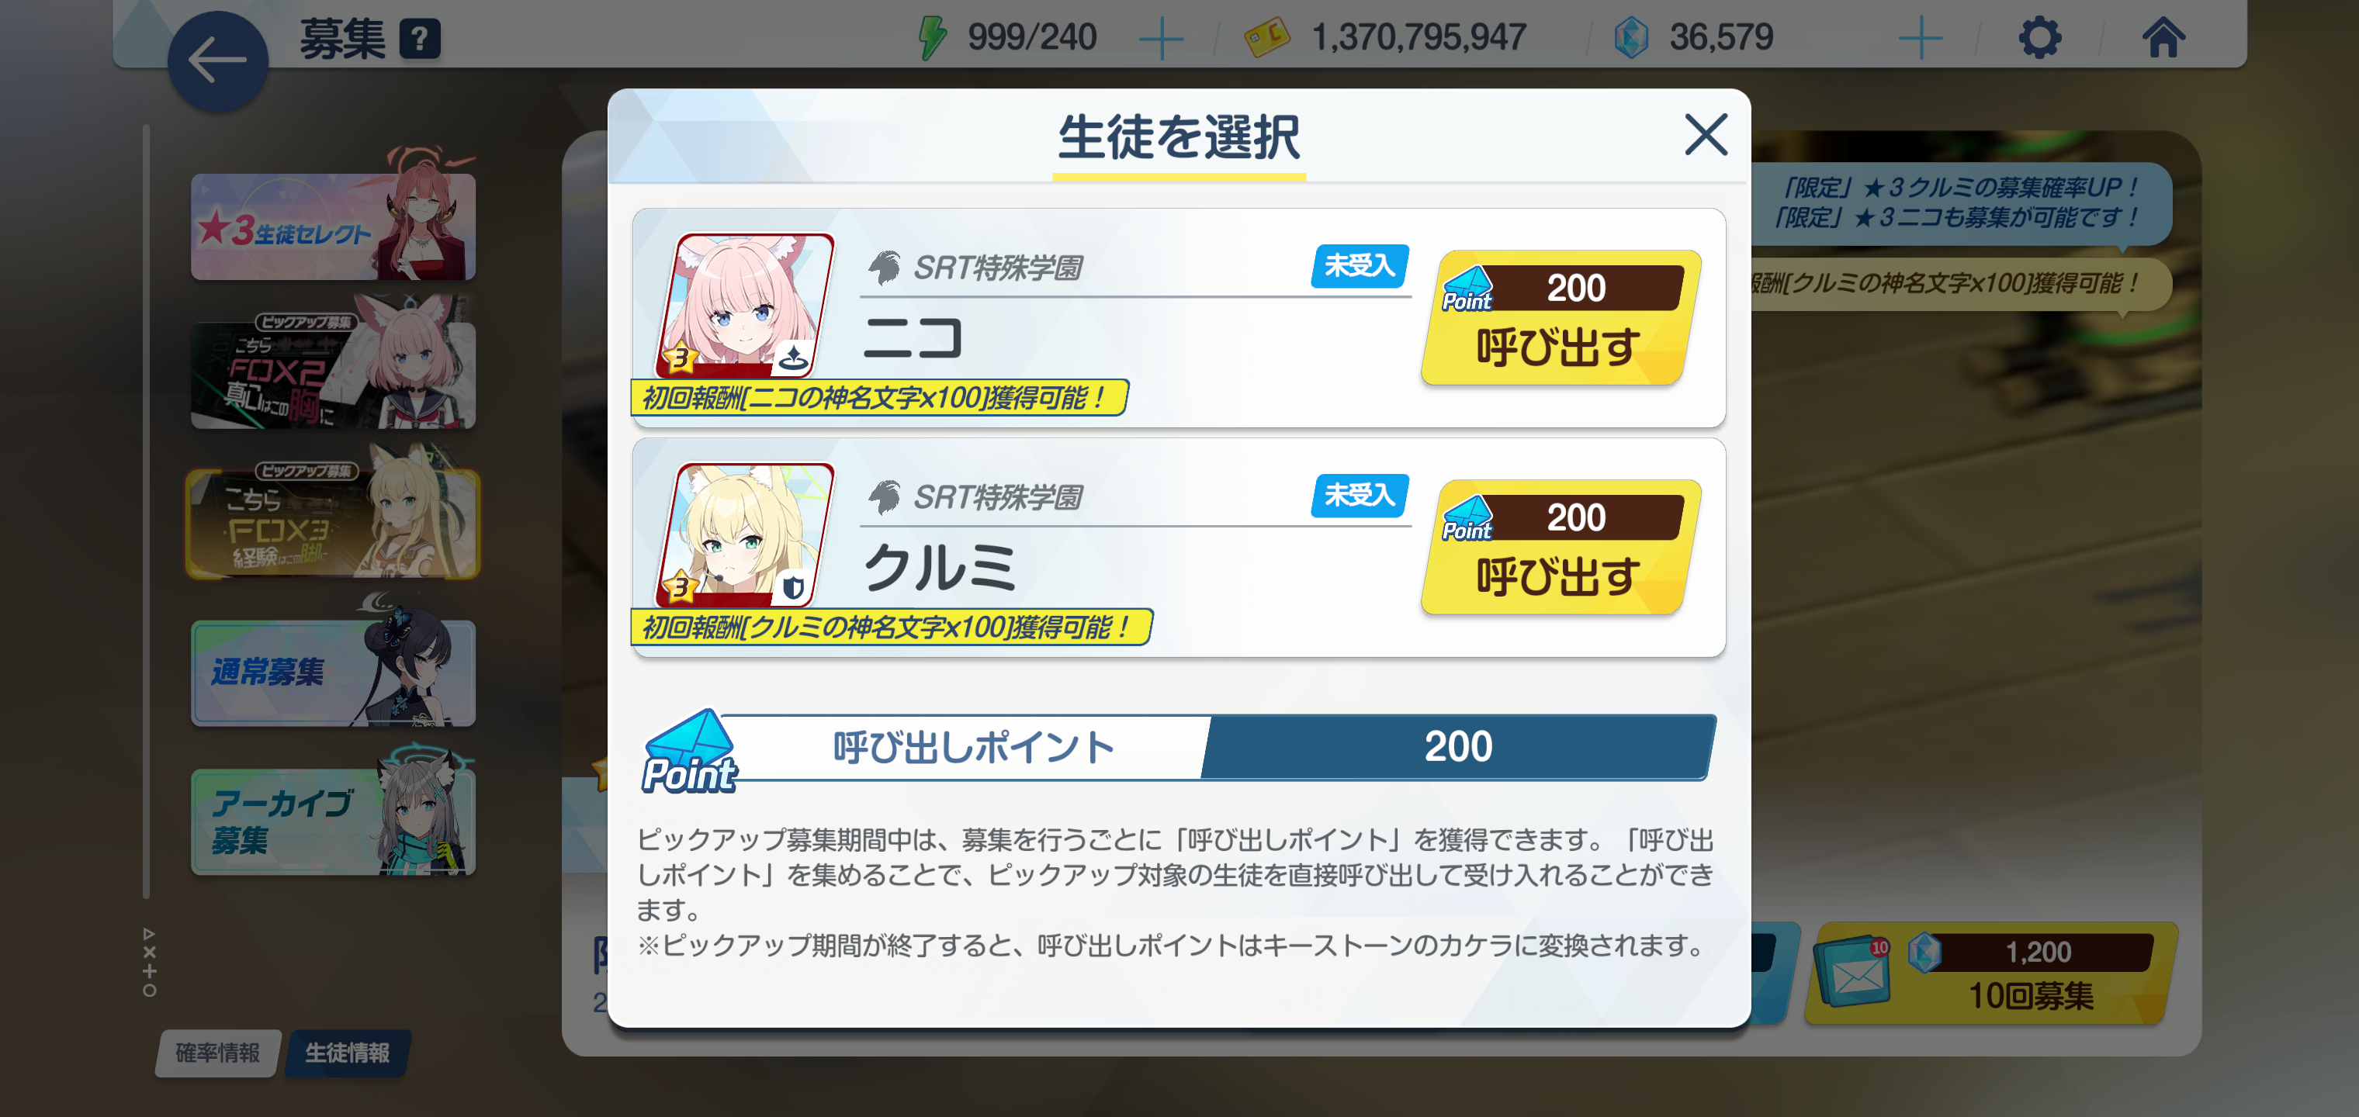Open the 生徒情報 tab

347,1053
